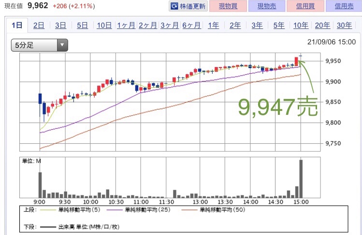Click the 株価更新 refresh icon
Screen dimensions: 362x235
coord(174,6)
